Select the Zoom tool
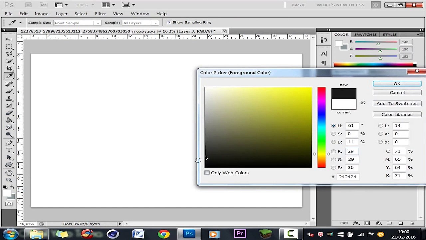 coord(9,180)
